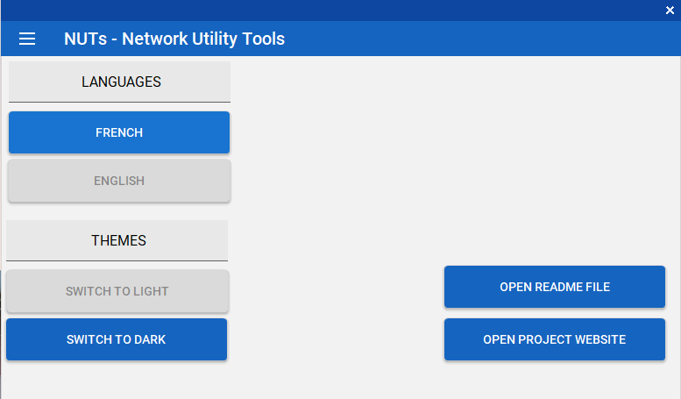
Task: Click the dark blue window title bar
Action: [x=330, y=10]
